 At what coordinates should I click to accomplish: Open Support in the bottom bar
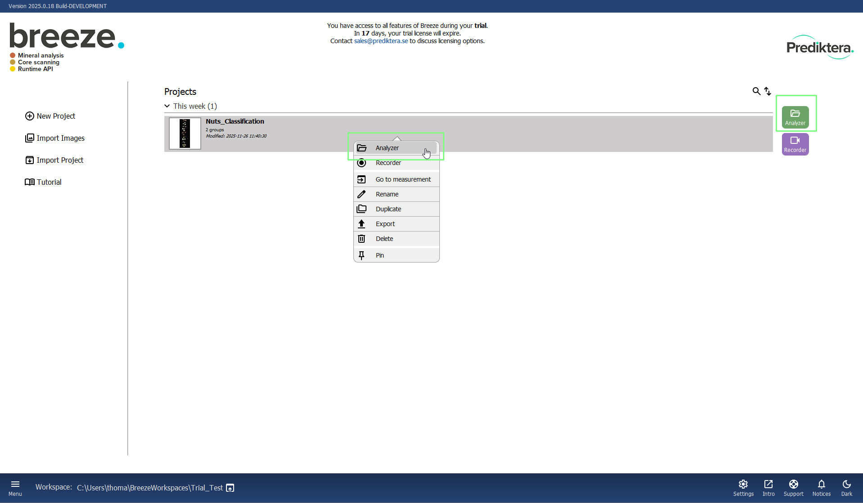coord(793,488)
